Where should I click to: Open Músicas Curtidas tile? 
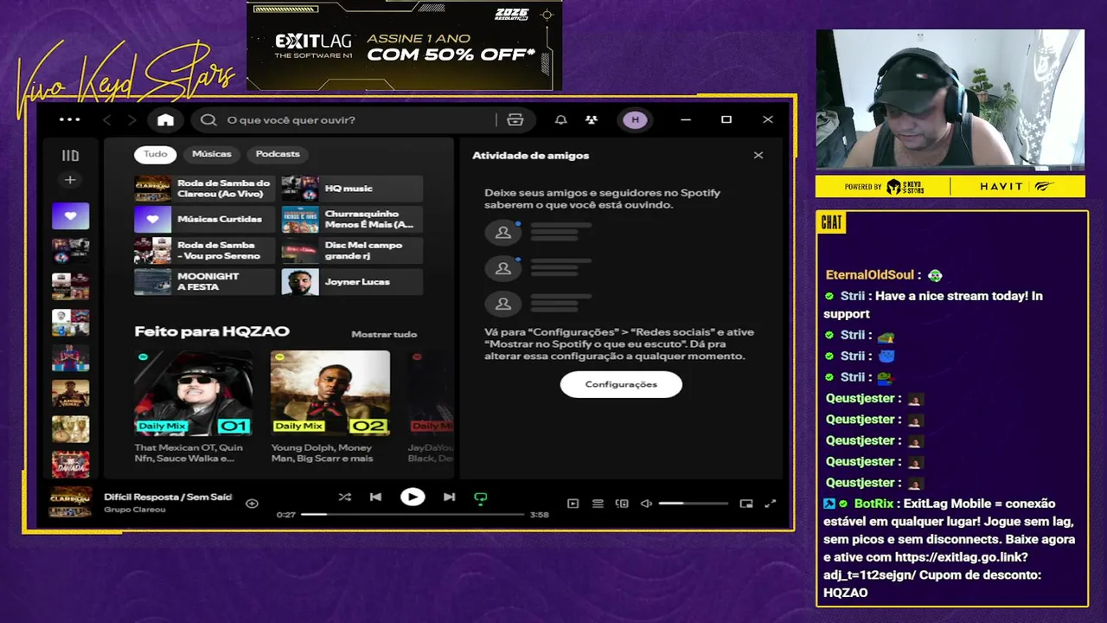tap(205, 220)
